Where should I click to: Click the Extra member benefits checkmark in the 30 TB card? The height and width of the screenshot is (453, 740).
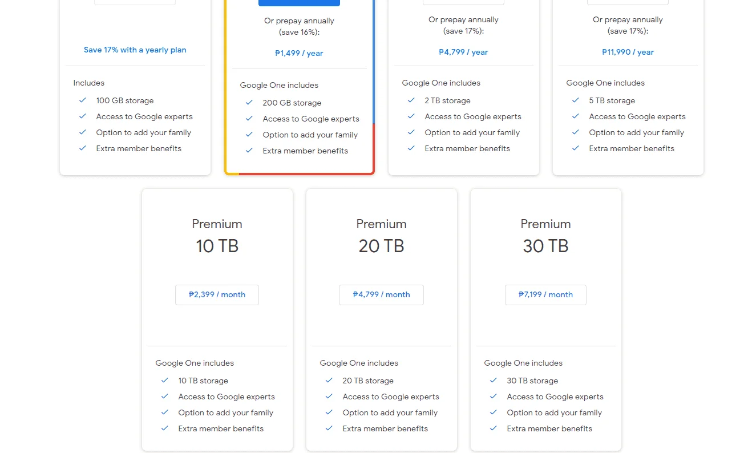coord(494,428)
